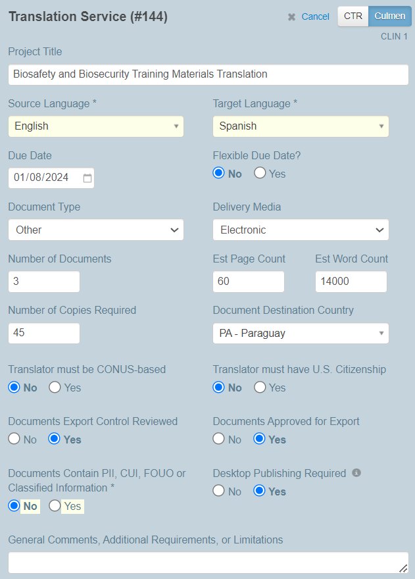Select Yes for Documents Approved for Export
The image size is (415, 579).
(259, 439)
